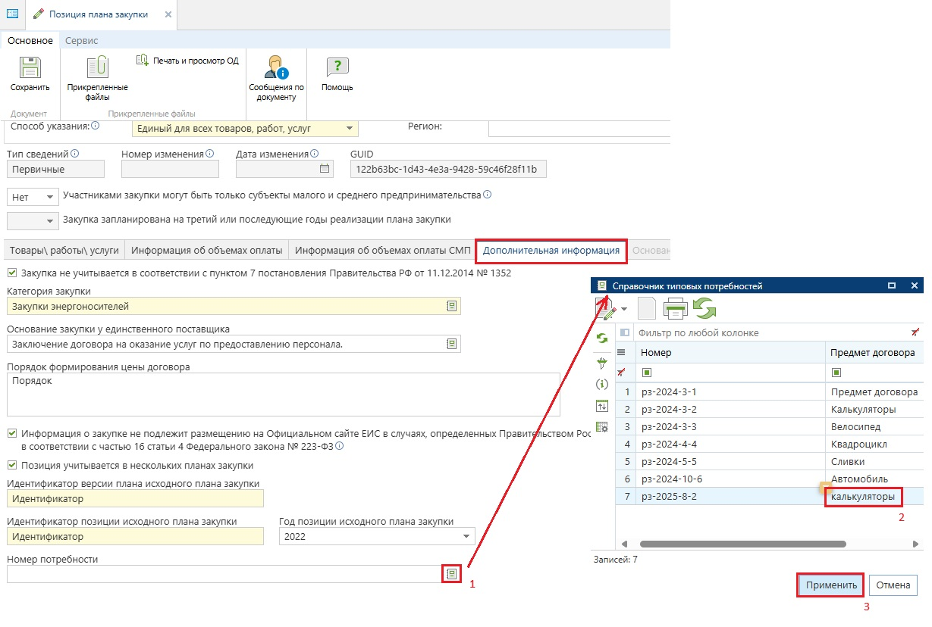Viewport: 932px width, 627px height.
Task: Click the hamburger menu icon in grid header
Action: (x=622, y=352)
